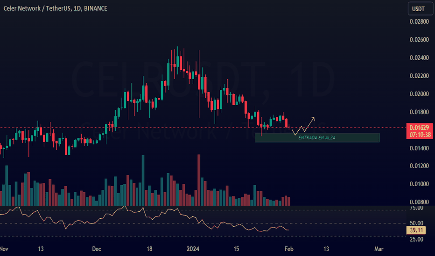Select the 0.02400 price axis label
This screenshot has width=435, height=256.
click(419, 58)
